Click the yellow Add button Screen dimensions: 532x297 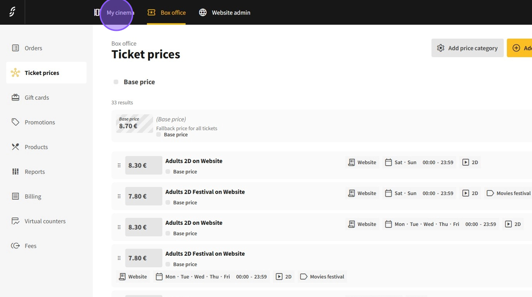(520, 48)
